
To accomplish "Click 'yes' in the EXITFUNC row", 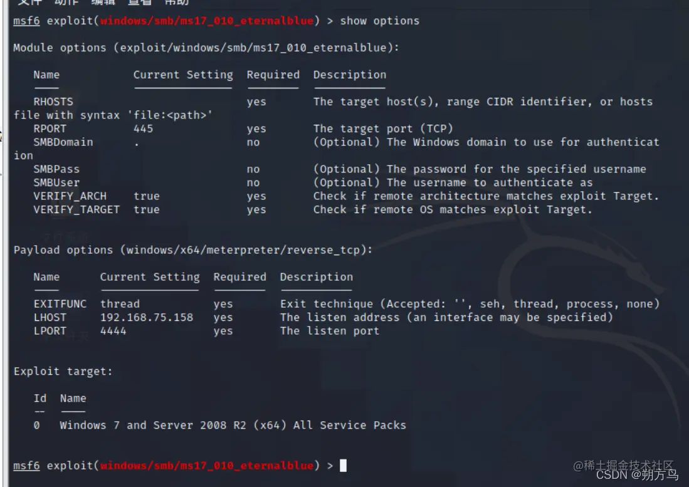I will tap(223, 305).
